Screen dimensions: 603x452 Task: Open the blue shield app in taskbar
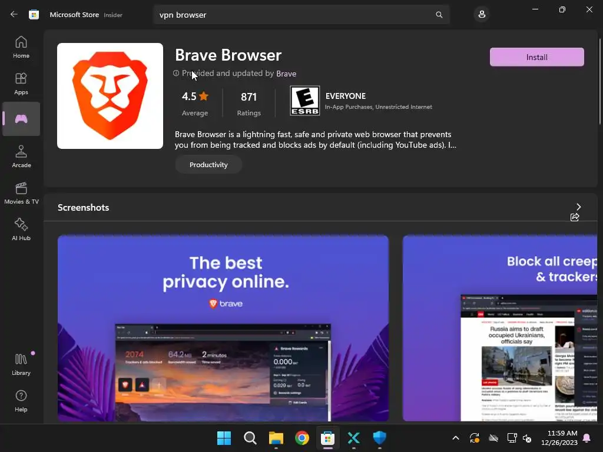[x=380, y=438]
